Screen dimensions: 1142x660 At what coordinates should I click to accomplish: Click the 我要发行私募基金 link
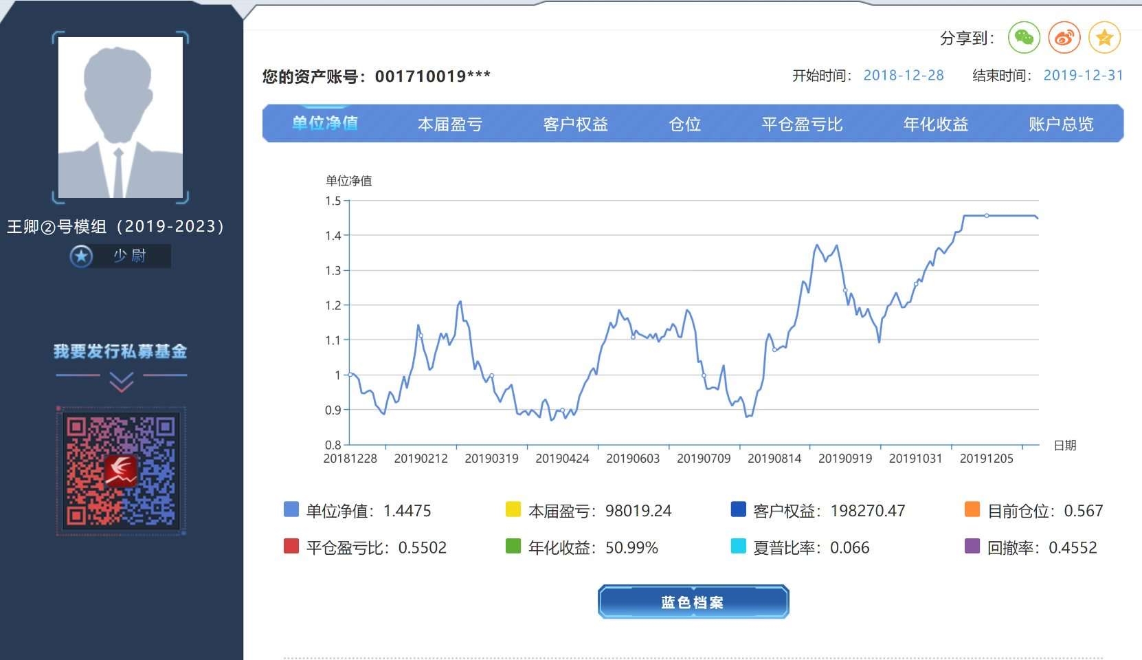tap(120, 351)
